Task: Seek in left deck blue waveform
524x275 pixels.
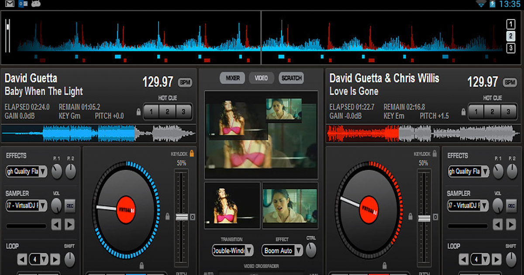Action: (x=99, y=134)
